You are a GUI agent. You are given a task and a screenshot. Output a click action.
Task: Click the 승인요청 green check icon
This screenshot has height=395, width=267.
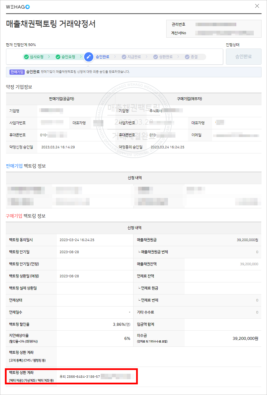(x=58, y=57)
